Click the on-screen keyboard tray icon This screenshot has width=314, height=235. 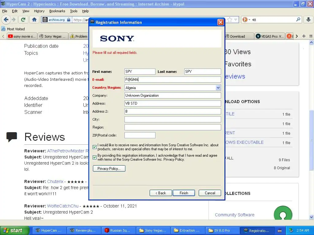(x=280, y=231)
